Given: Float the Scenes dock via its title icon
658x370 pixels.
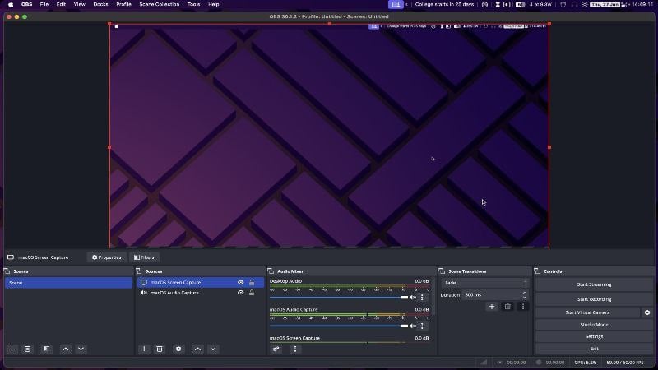Looking at the screenshot, I should pyautogui.click(x=7, y=271).
